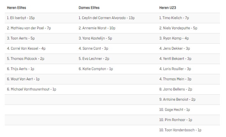Viewport: 226px width, 137px height.
Task: Click Katie Compton's entry
Action: 96,69
